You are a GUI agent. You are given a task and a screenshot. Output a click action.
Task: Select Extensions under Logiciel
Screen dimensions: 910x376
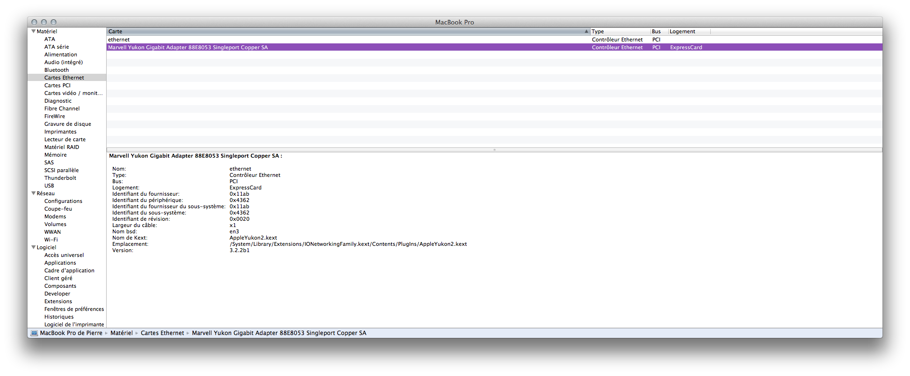(x=58, y=301)
